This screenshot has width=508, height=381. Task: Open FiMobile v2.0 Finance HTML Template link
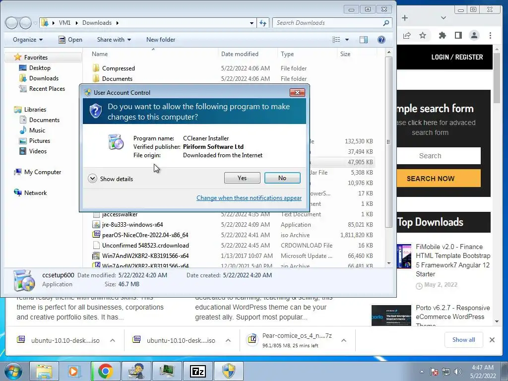[x=453, y=260]
